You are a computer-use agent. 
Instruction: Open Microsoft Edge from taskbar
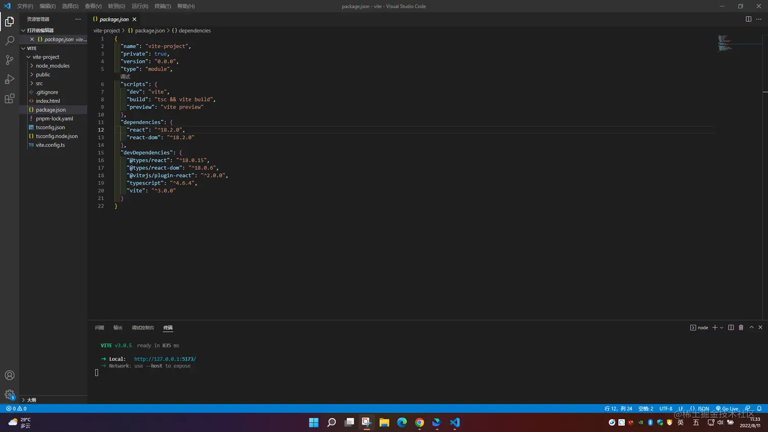402,422
